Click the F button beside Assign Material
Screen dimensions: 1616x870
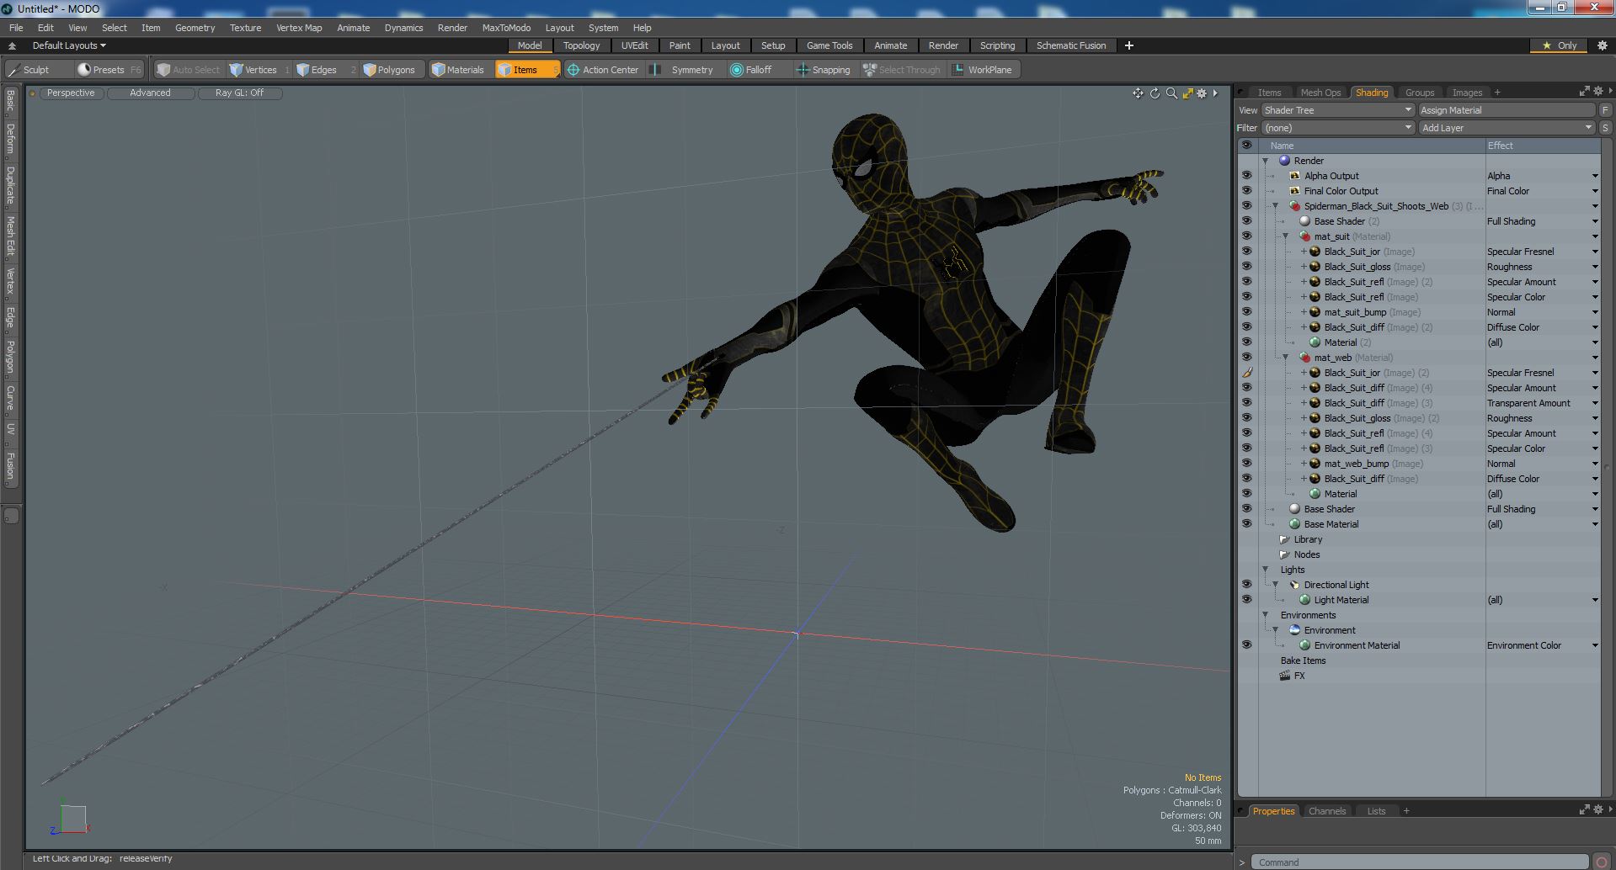1605,110
